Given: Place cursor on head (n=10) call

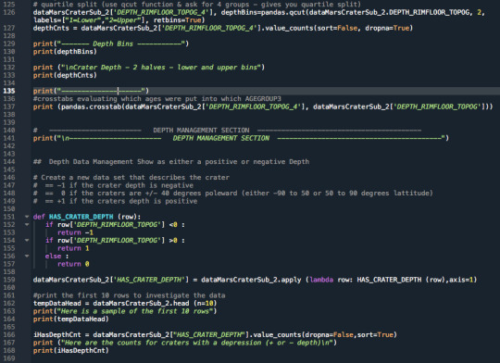Looking at the screenshot, I should (x=194, y=304).
